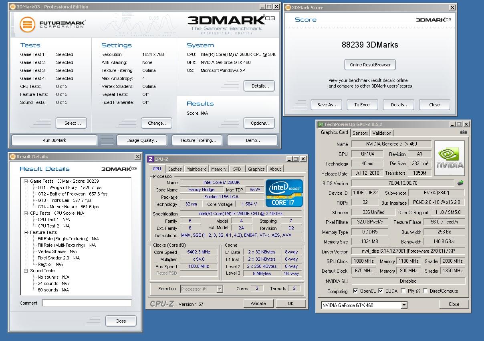Select the Graphics Card tab in GPU-Z
This screenshot has width=484, height=341.
click(x=335, y=132)
